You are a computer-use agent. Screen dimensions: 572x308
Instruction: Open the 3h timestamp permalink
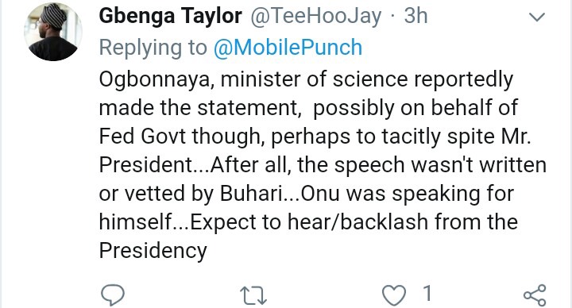[415, 16]
